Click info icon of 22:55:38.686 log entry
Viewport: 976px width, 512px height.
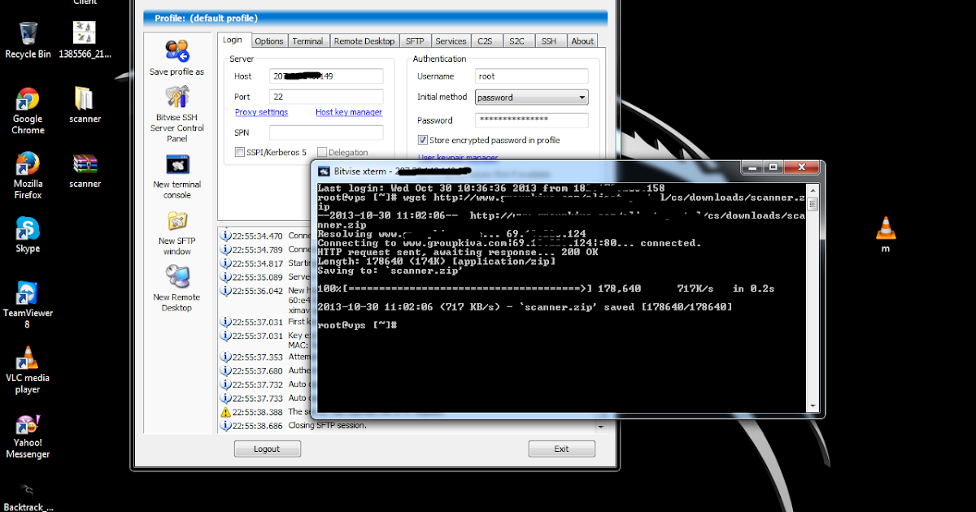pos(225,425)
